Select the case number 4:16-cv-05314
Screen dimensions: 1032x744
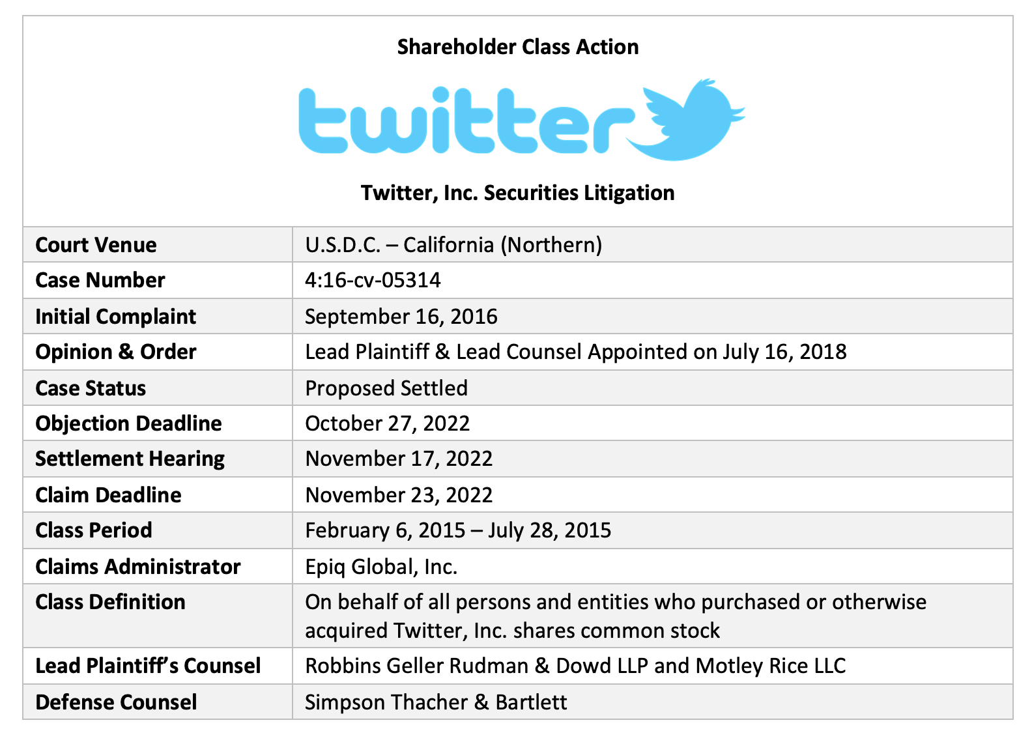[373, 280]
